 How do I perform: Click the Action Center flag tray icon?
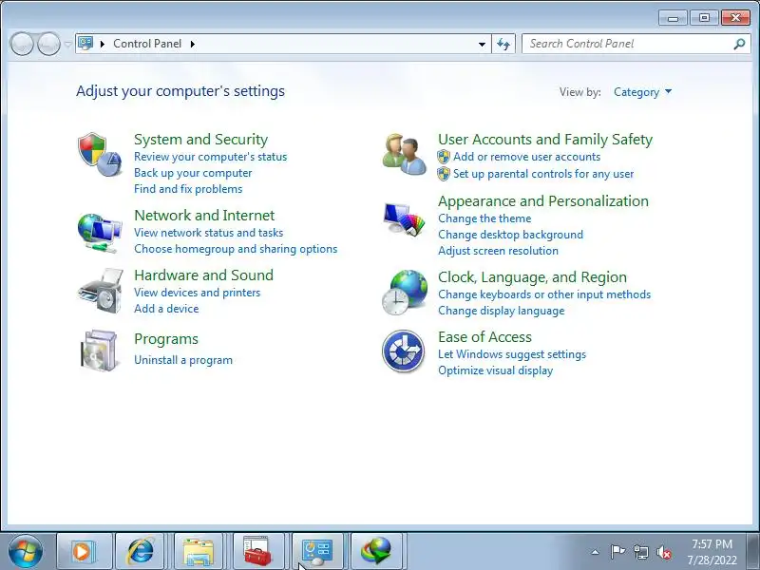617,552
